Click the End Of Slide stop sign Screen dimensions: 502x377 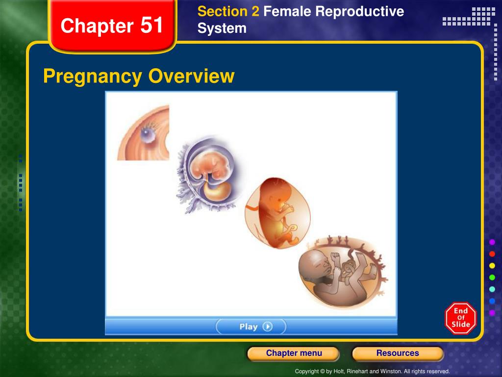(x=461, y=318)
